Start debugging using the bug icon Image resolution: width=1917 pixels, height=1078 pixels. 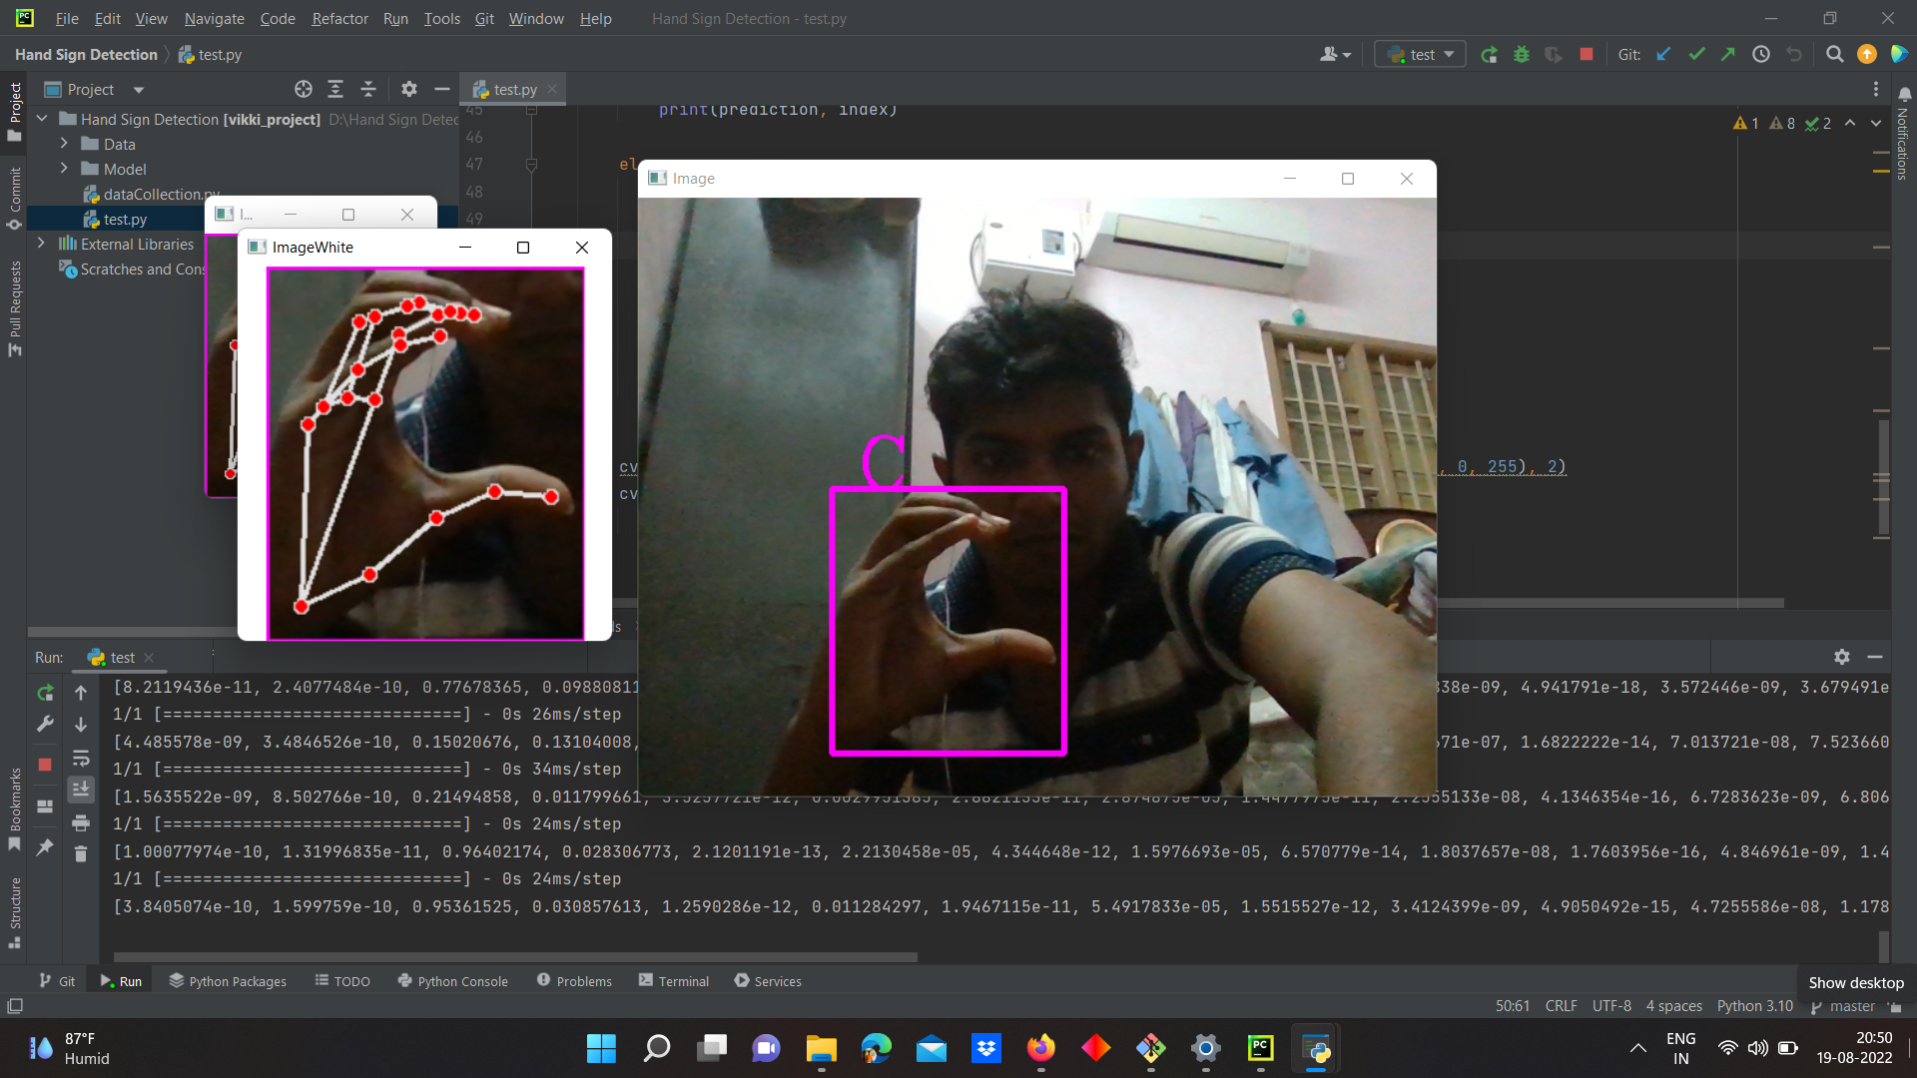coord(1522,54)
